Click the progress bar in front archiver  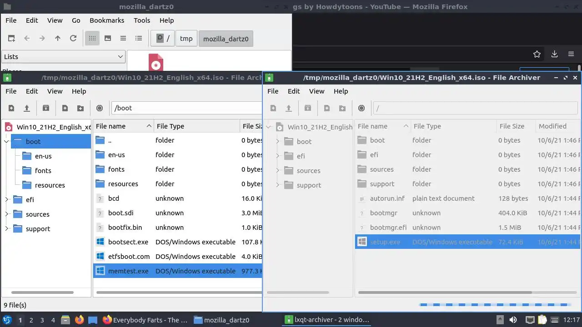click(495, 305)
